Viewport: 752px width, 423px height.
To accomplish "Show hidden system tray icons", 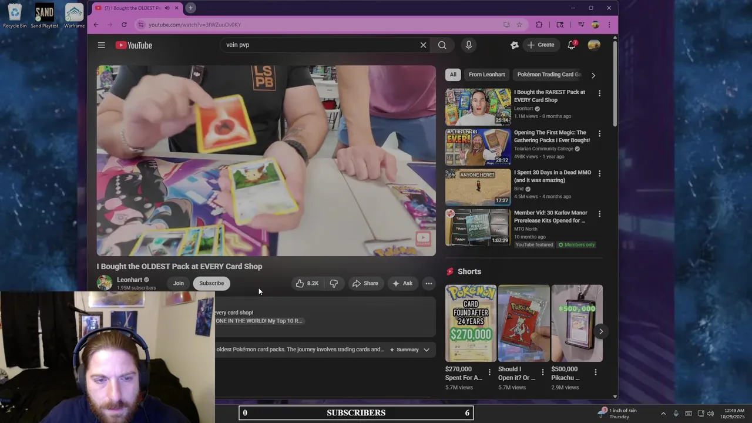I will tap(663, 414).
